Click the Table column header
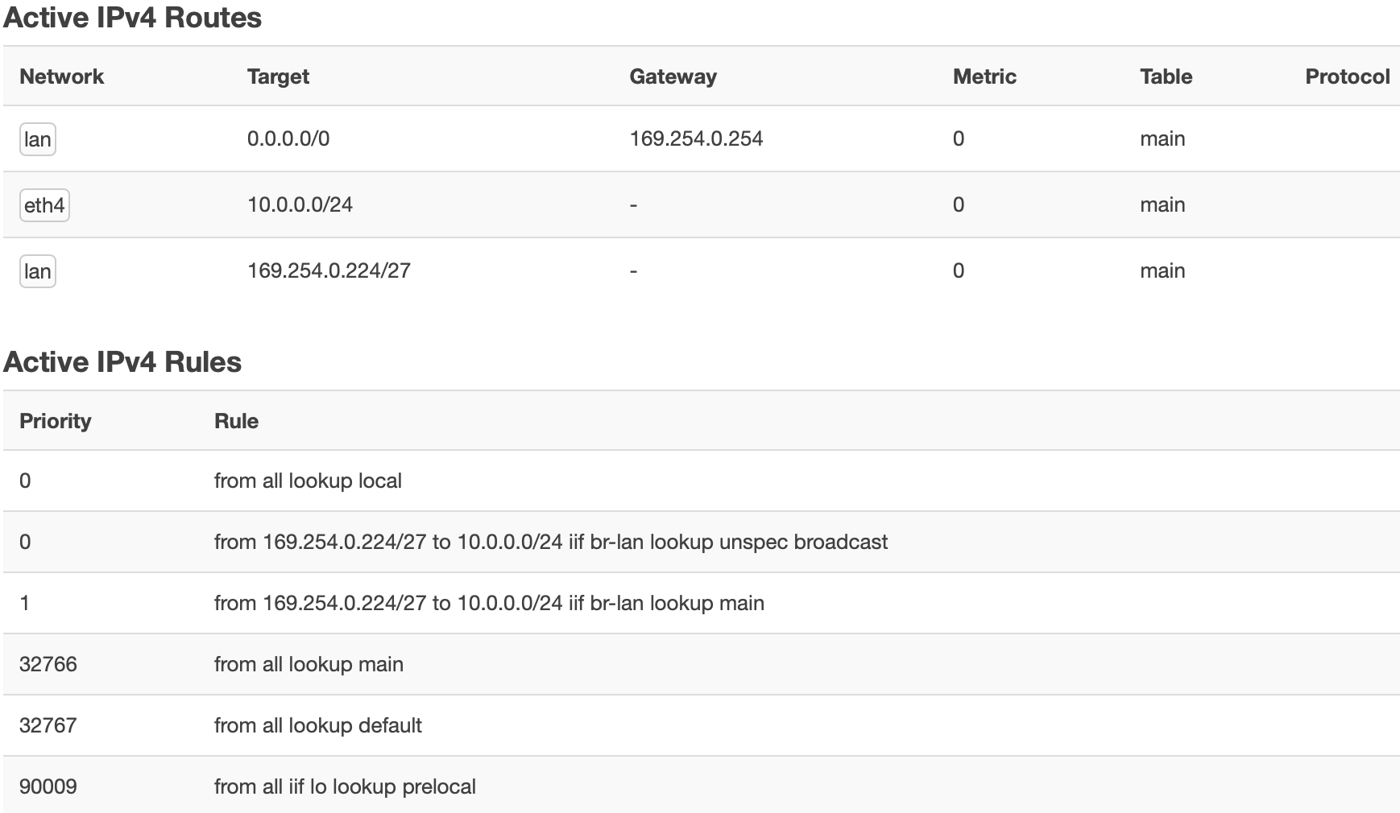Screen dimensions: 1400x813 coord(1166,76)
